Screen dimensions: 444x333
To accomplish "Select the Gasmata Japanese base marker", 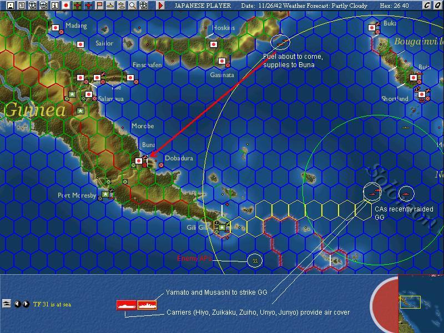I will (x=222, y=61).
